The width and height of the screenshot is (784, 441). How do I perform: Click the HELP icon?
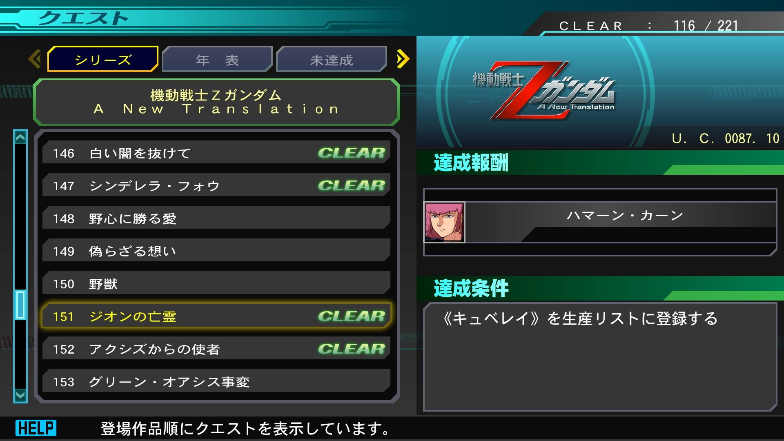[36, 428]
